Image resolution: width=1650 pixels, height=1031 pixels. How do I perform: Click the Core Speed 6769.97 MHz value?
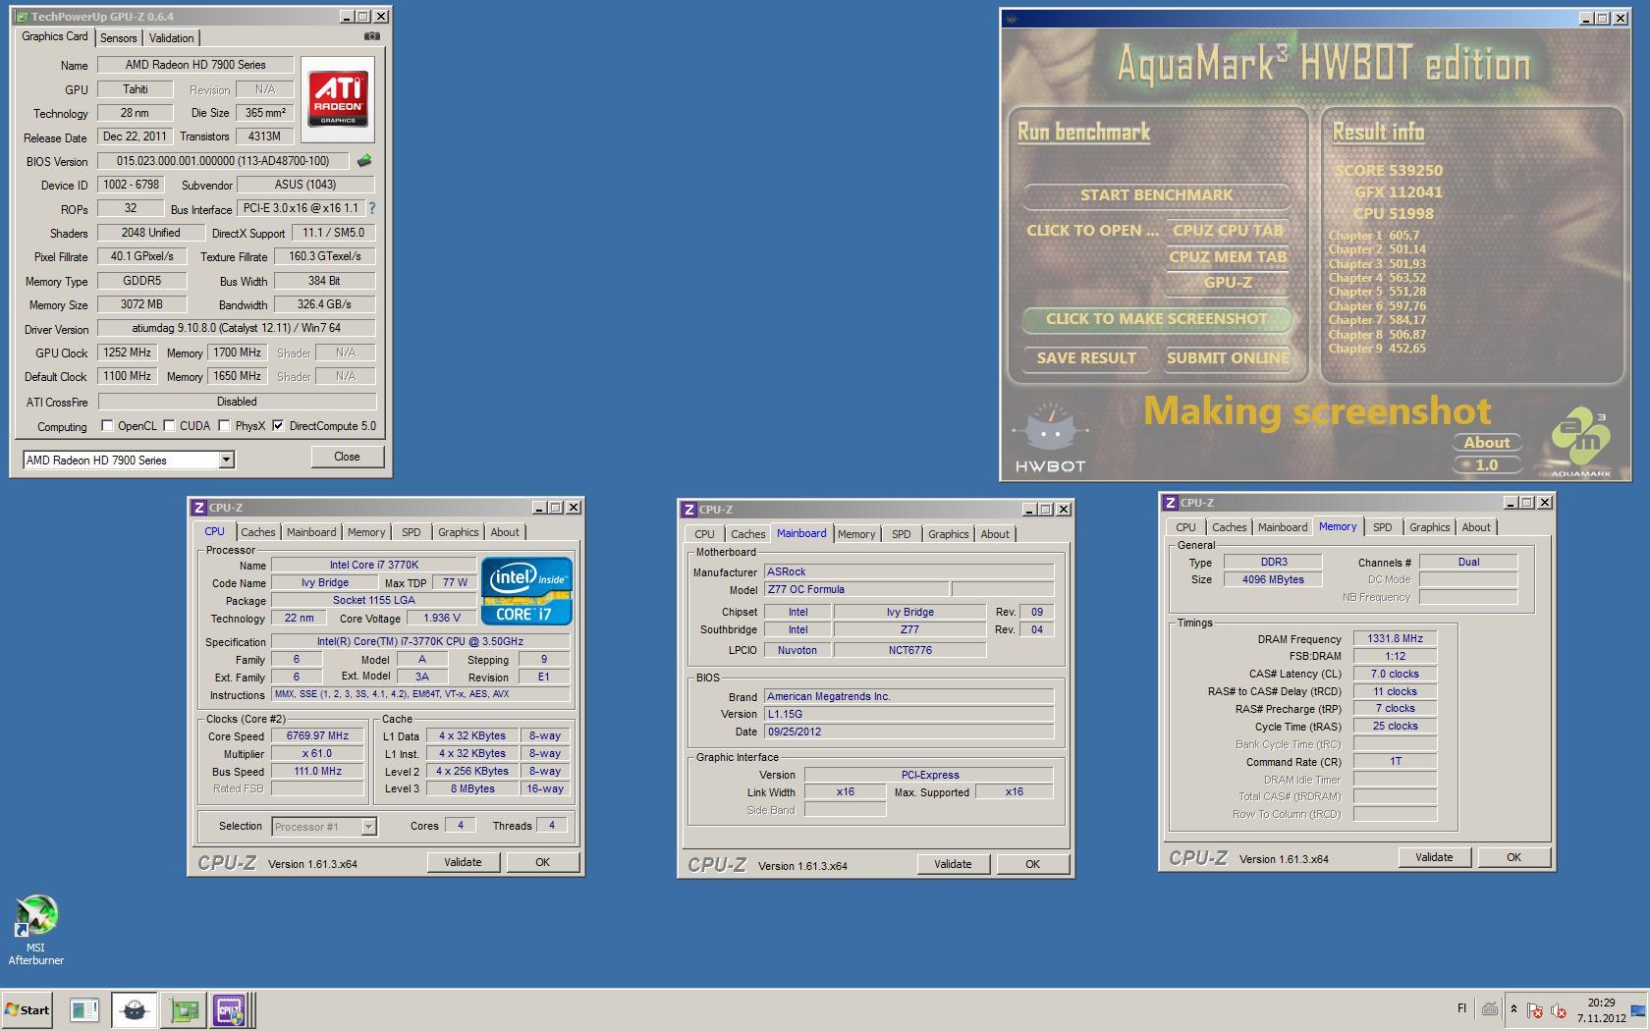click(317, 736)
